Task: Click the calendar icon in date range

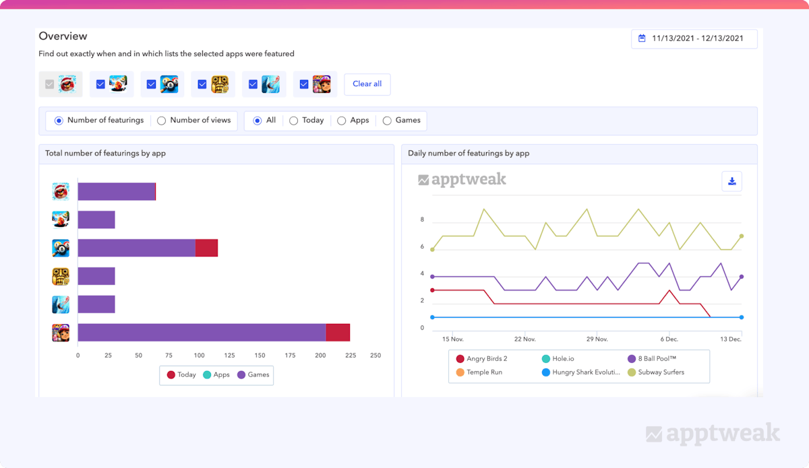Action: [x=642, y=38]
